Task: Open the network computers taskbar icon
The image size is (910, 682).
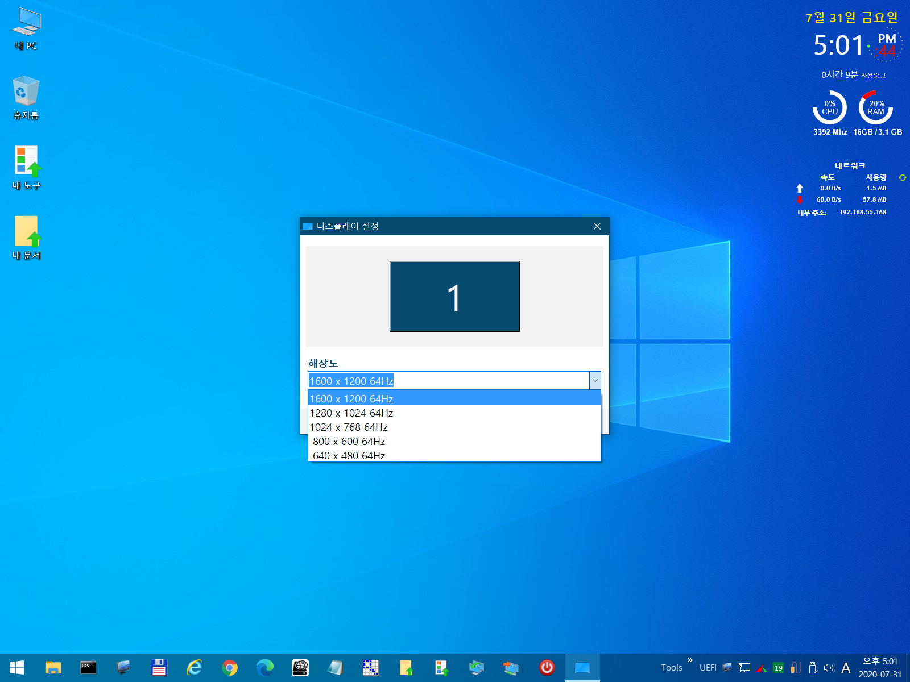Action: 477,667
